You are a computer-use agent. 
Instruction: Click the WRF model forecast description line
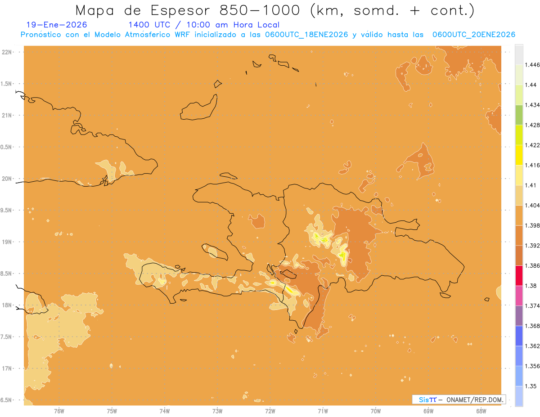pos(268,35)
